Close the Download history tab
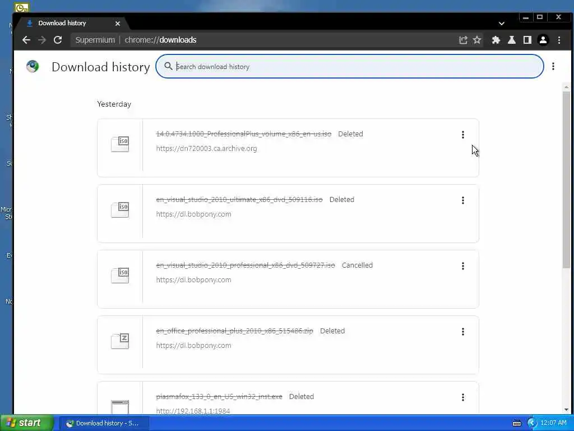This screenshot has width=574, height=431. click(118, 24)
